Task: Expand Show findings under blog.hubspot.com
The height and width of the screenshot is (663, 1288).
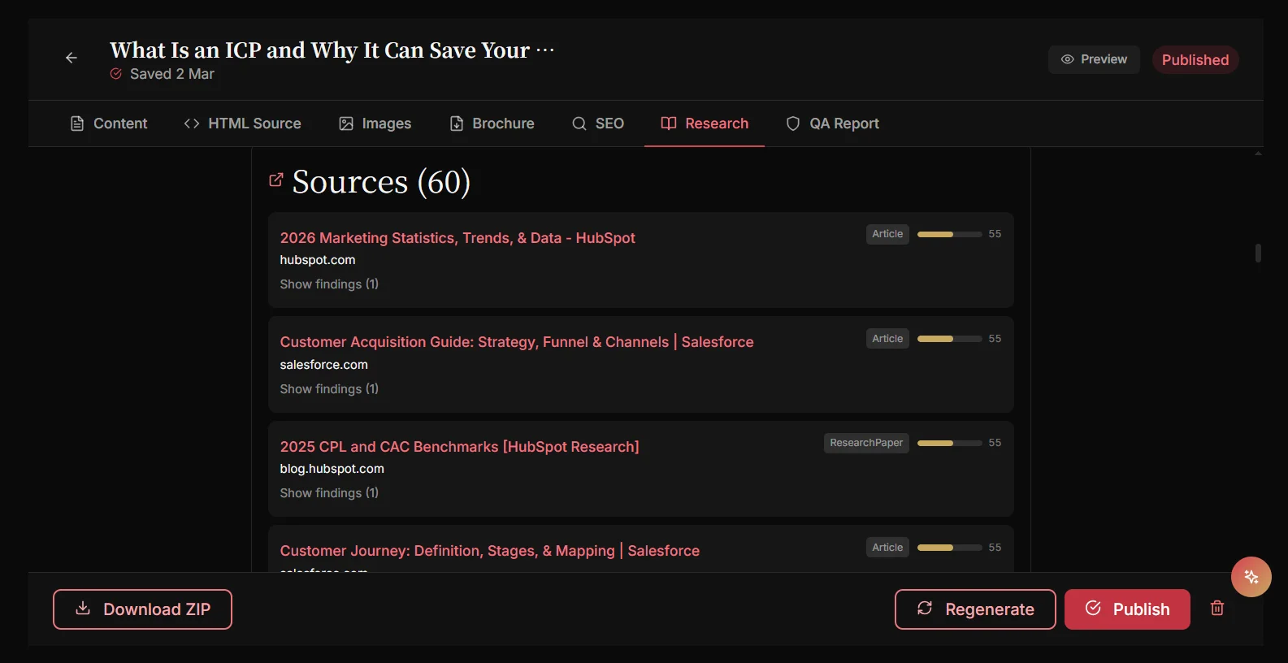Action: (x=329, y=493)
